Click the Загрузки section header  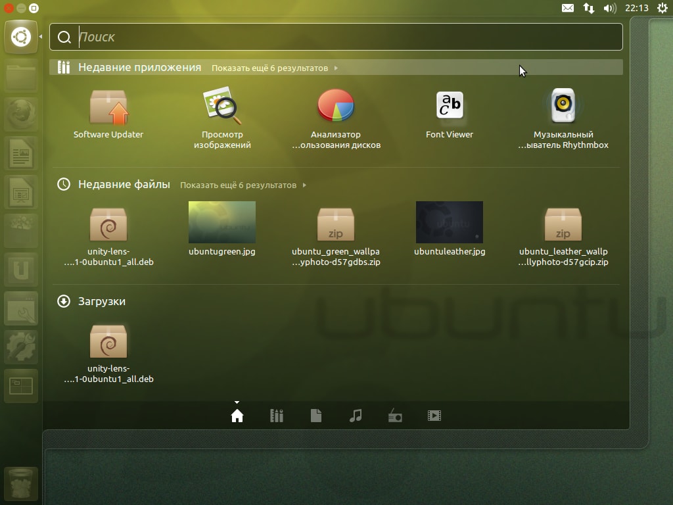pos(102,301)
